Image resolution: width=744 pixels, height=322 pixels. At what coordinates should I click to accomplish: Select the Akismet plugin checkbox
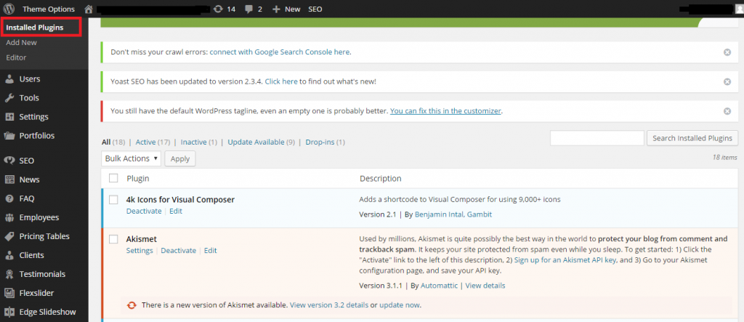[x=113, y=238]
